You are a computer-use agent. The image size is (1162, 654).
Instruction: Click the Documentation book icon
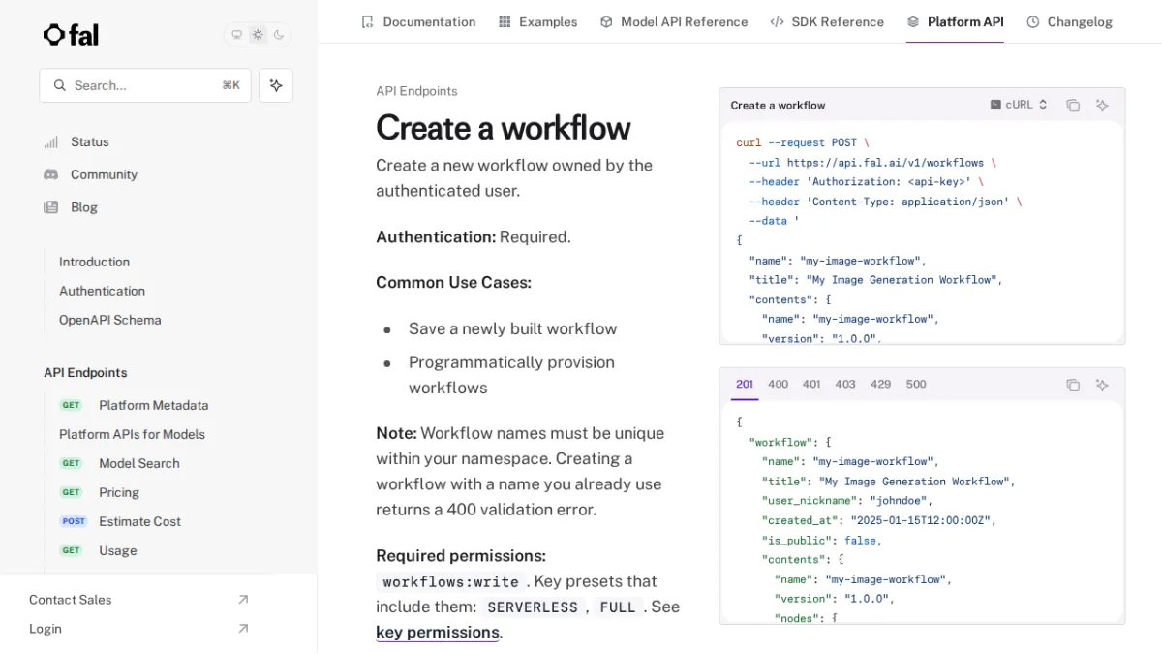367,21
